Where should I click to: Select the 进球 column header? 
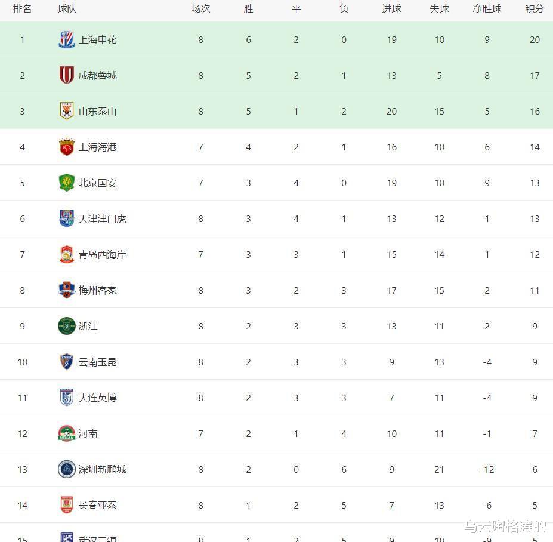pyautogui.click(x=391, y=9)
